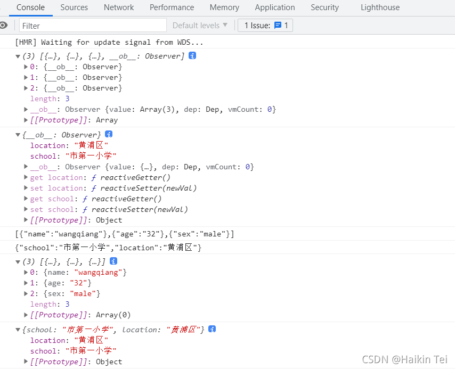
Task: Expand the last [[Prototype]]: Object
Action: [x=26, y=362]
